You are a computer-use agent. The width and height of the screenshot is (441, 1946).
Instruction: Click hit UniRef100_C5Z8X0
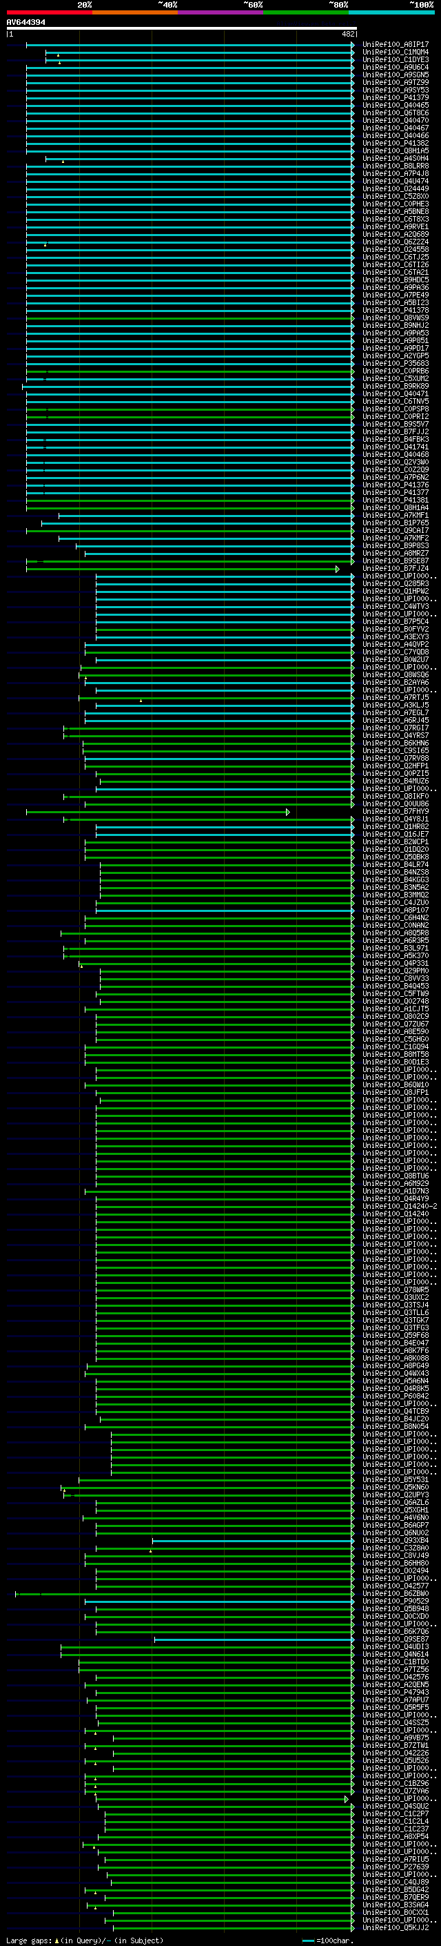(x=395, y=197)
